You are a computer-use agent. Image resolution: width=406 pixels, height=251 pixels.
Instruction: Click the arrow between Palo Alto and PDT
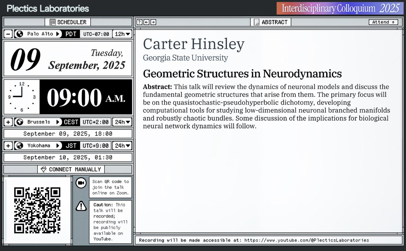[59, 34]
